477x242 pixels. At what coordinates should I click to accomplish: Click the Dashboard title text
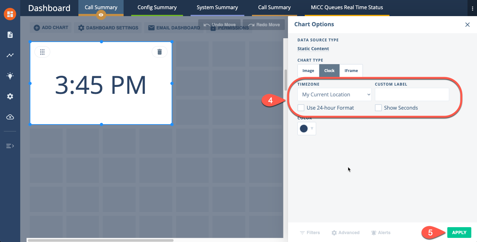pyautogui.click(x=49, y=8)
